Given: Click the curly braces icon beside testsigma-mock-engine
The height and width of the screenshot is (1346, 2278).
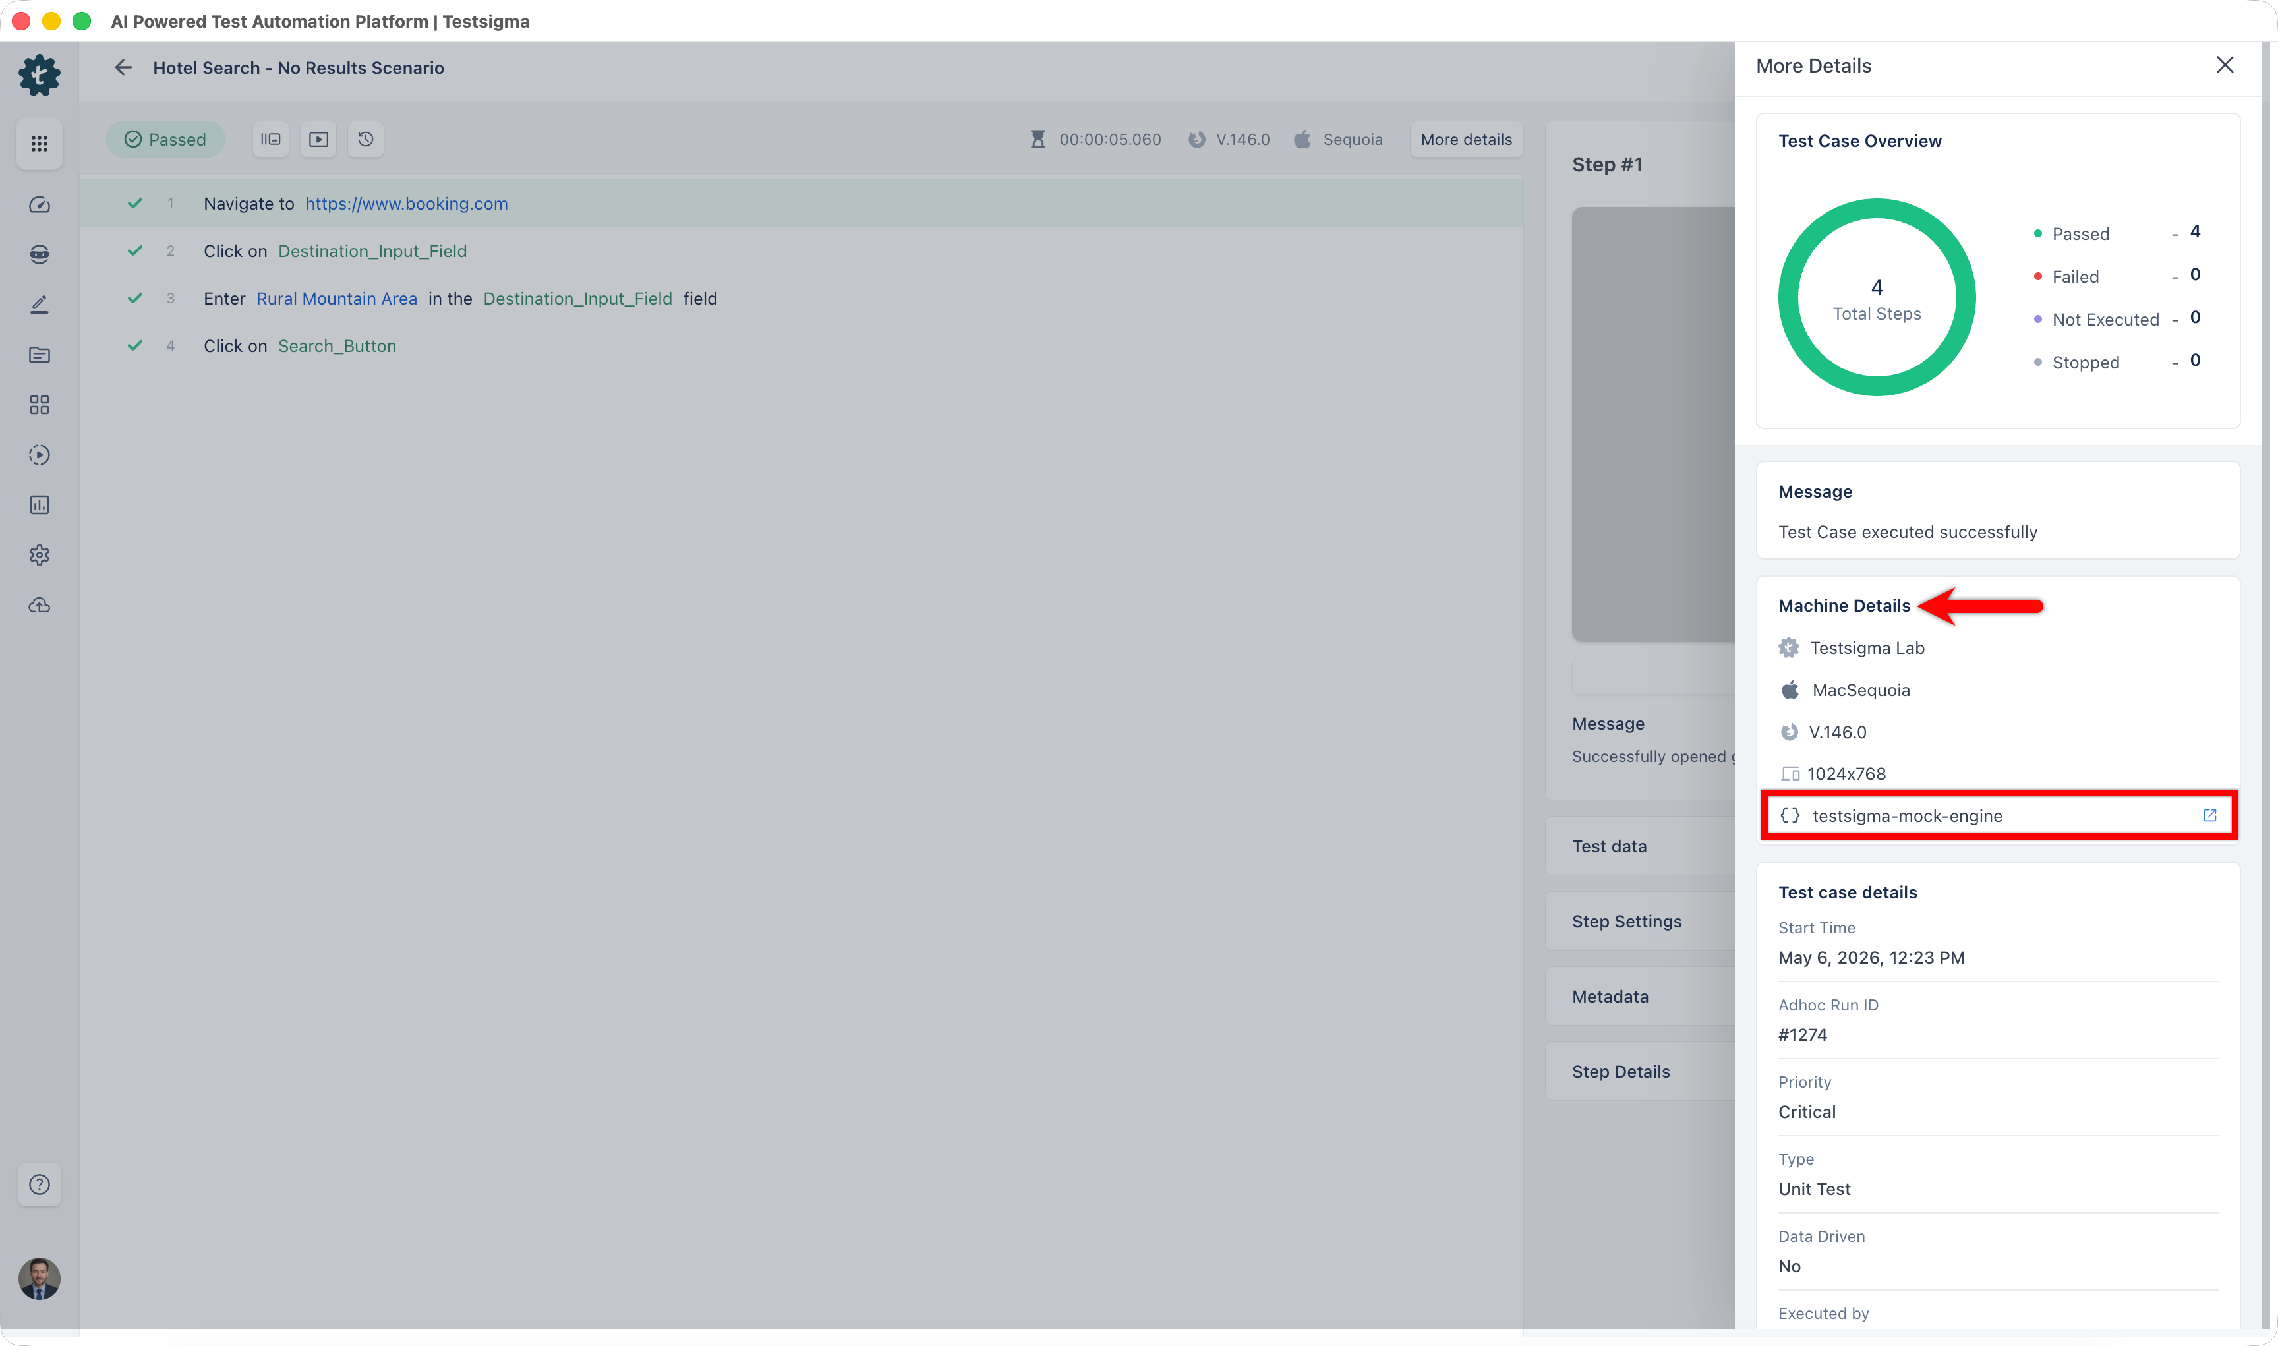Looking at the screenshot, I should coord(1790,815).
